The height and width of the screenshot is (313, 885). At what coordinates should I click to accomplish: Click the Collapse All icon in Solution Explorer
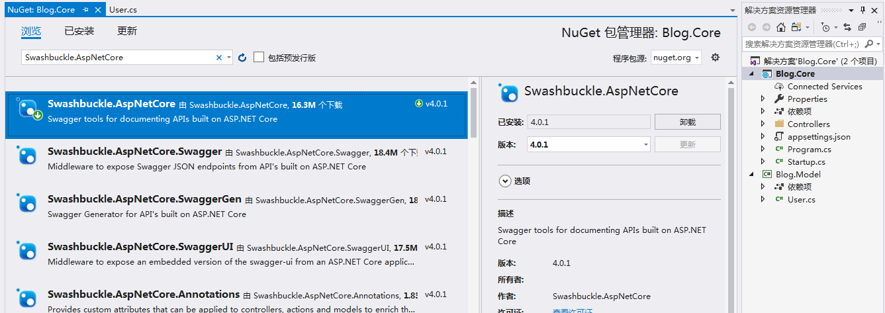click(x=862, y=27)
